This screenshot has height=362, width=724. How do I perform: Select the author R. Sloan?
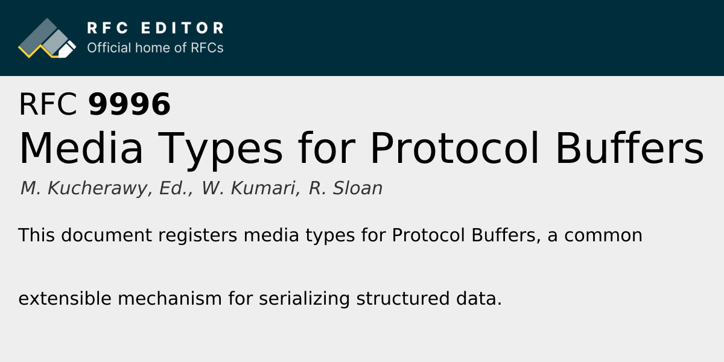click(x=345, y=188)
